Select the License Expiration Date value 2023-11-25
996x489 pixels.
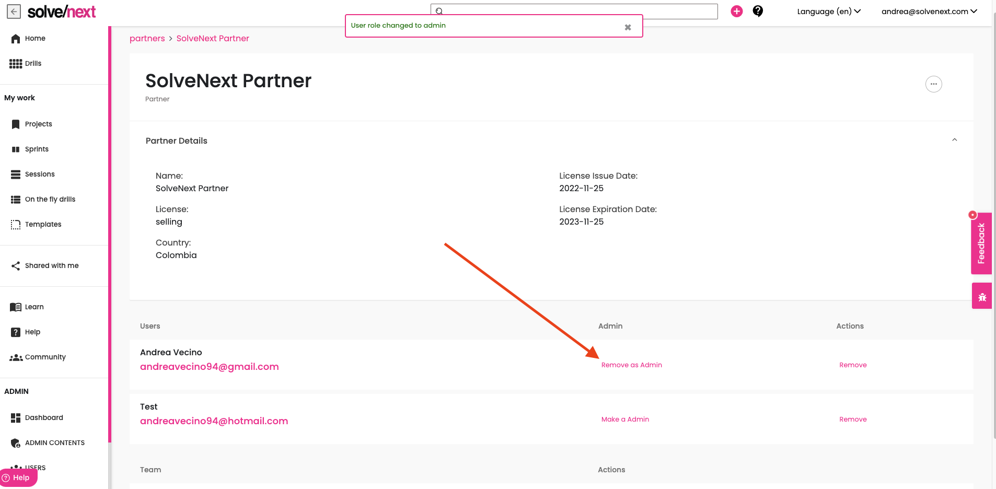pyautogui.click(x=581, y=222)
